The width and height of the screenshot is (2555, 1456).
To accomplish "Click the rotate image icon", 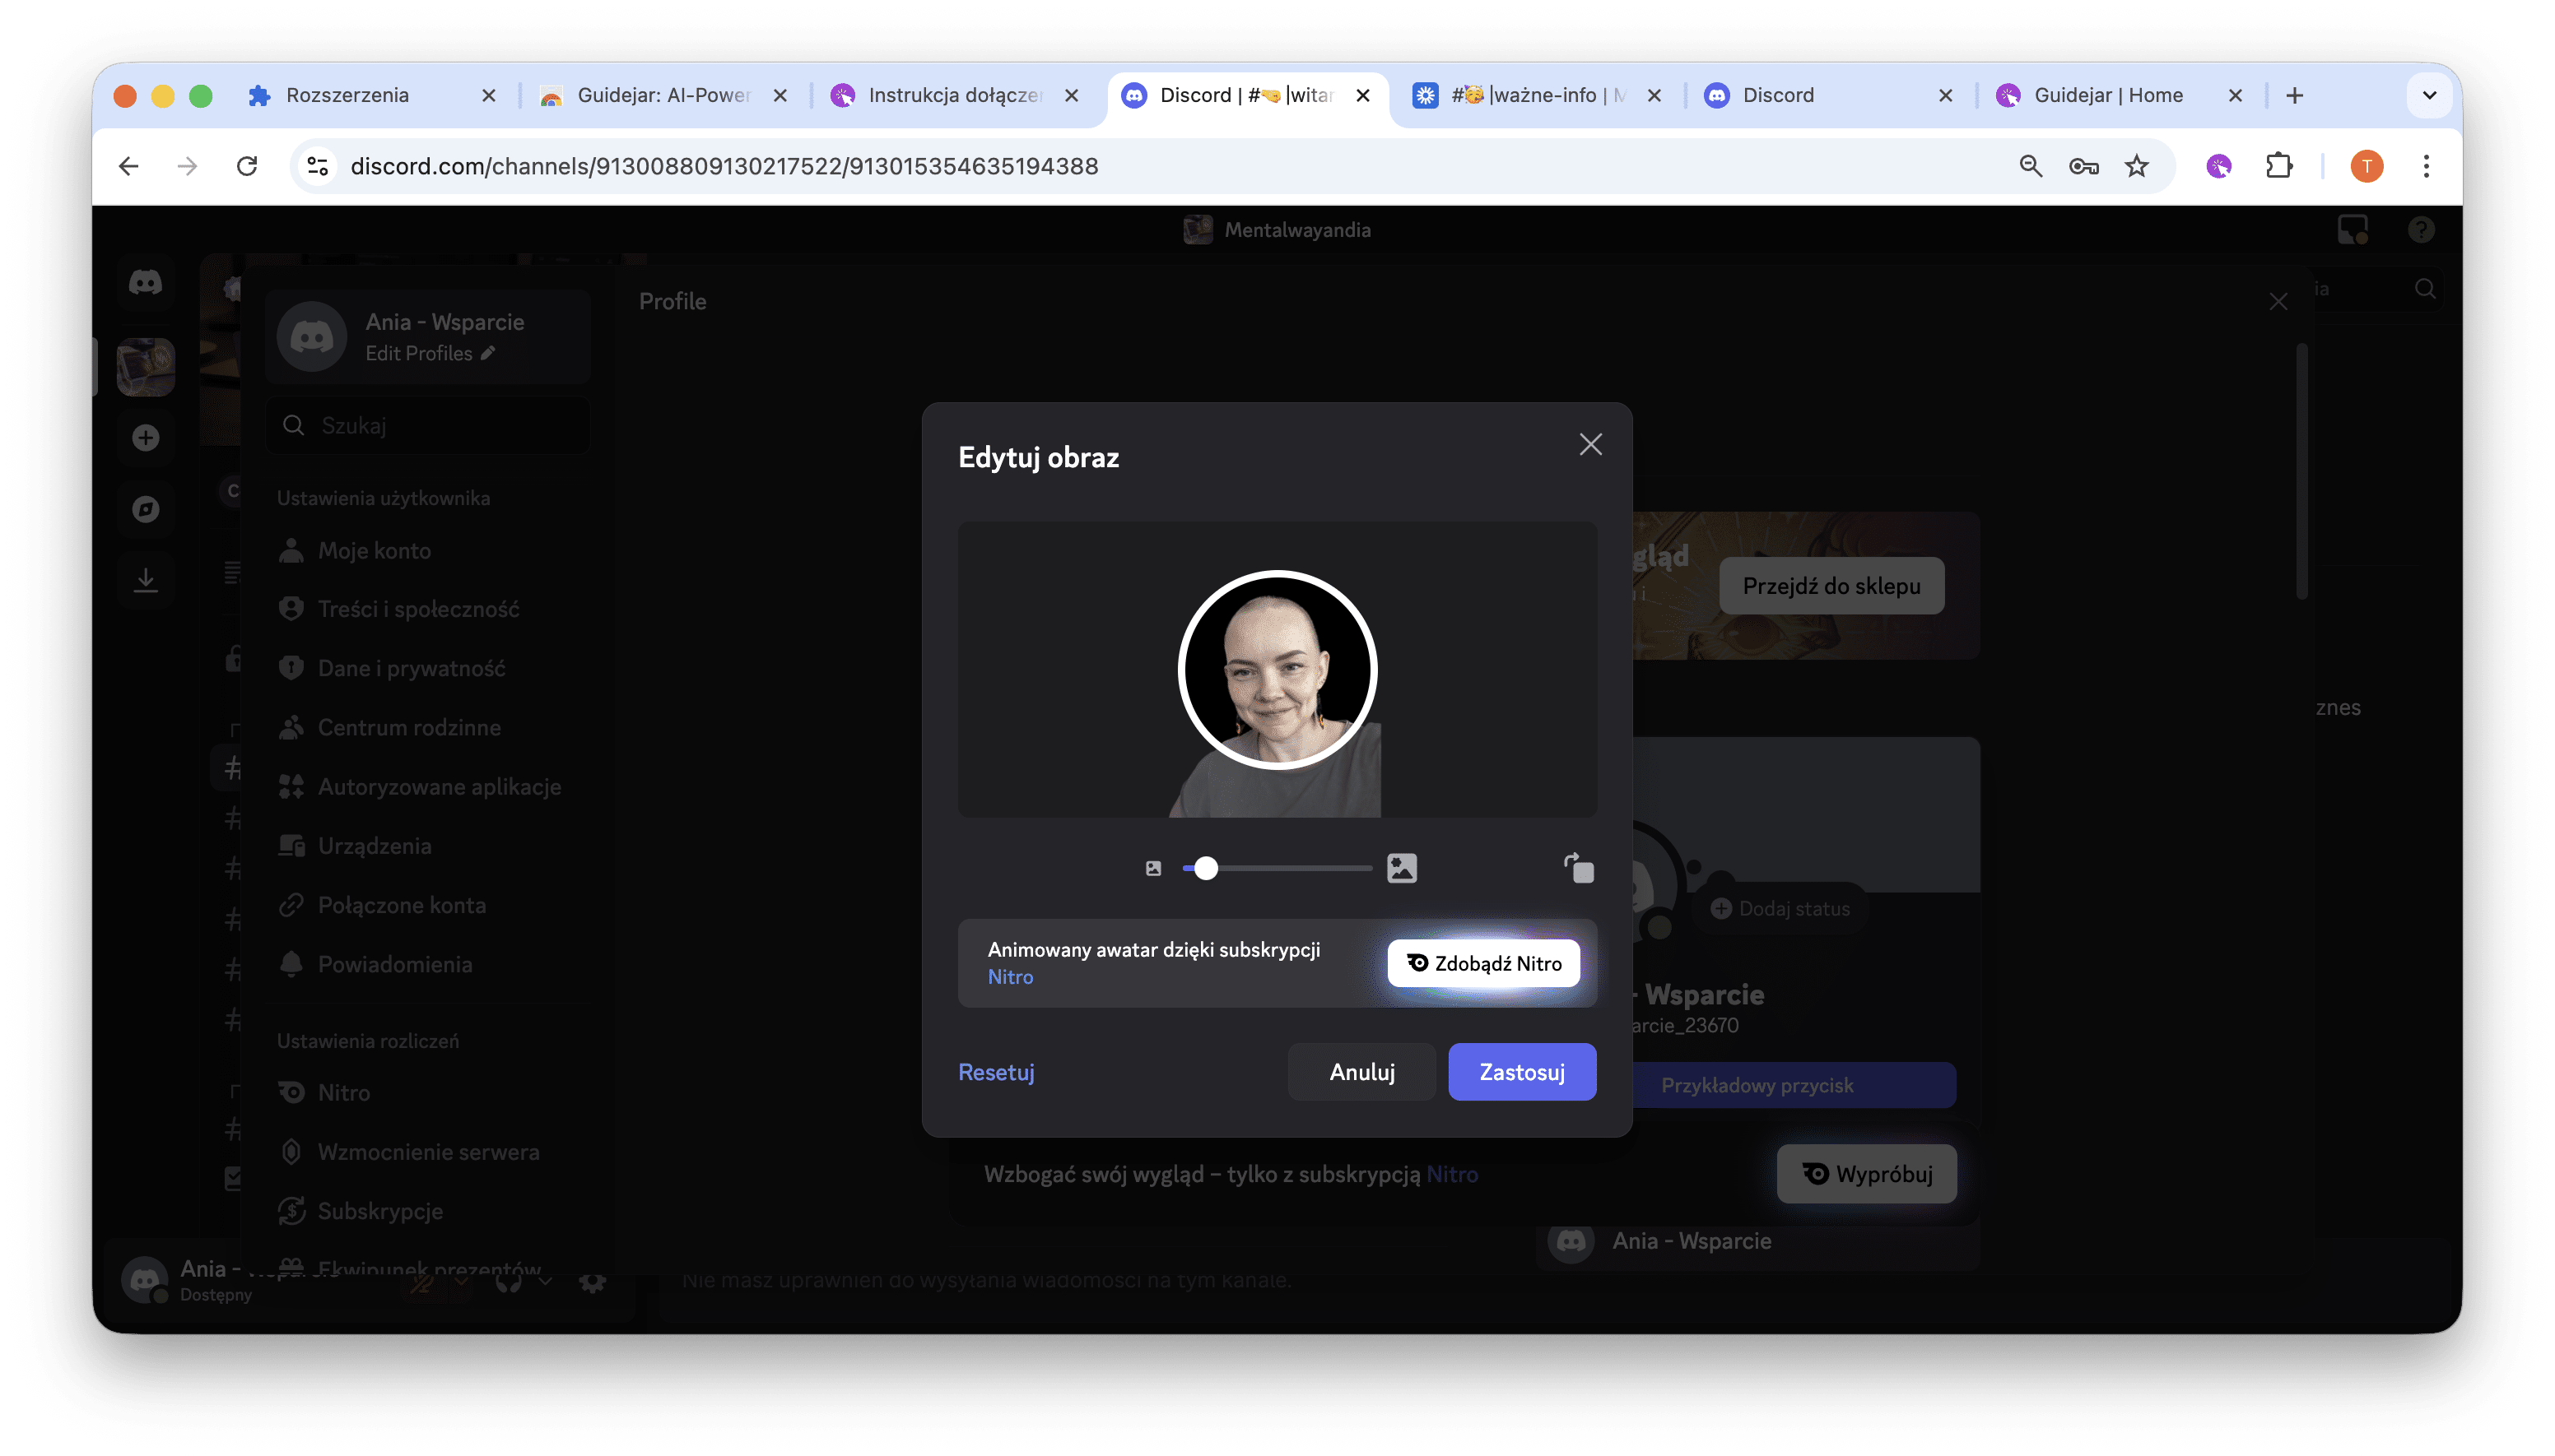I will pyautogui.click(x=1579, y=868).
